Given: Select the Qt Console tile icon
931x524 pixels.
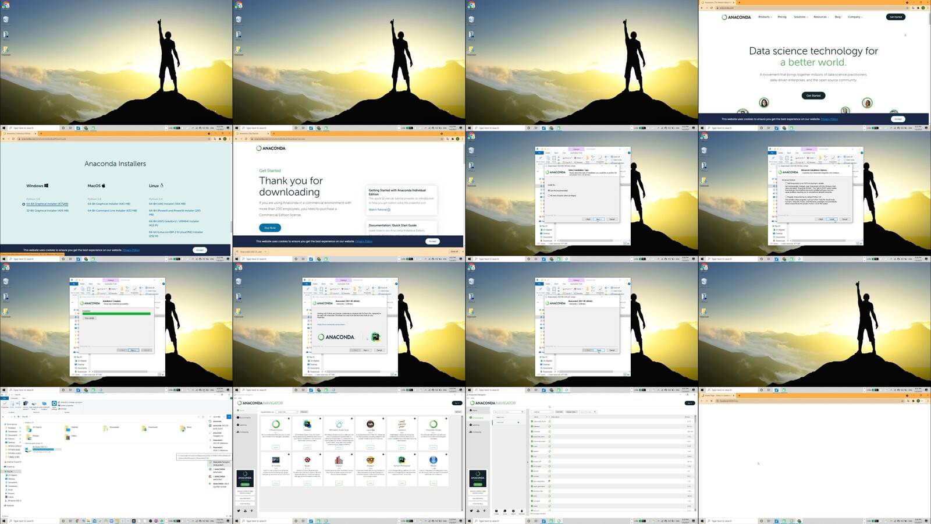Looking at the screenshot, I should click(276, 460).
